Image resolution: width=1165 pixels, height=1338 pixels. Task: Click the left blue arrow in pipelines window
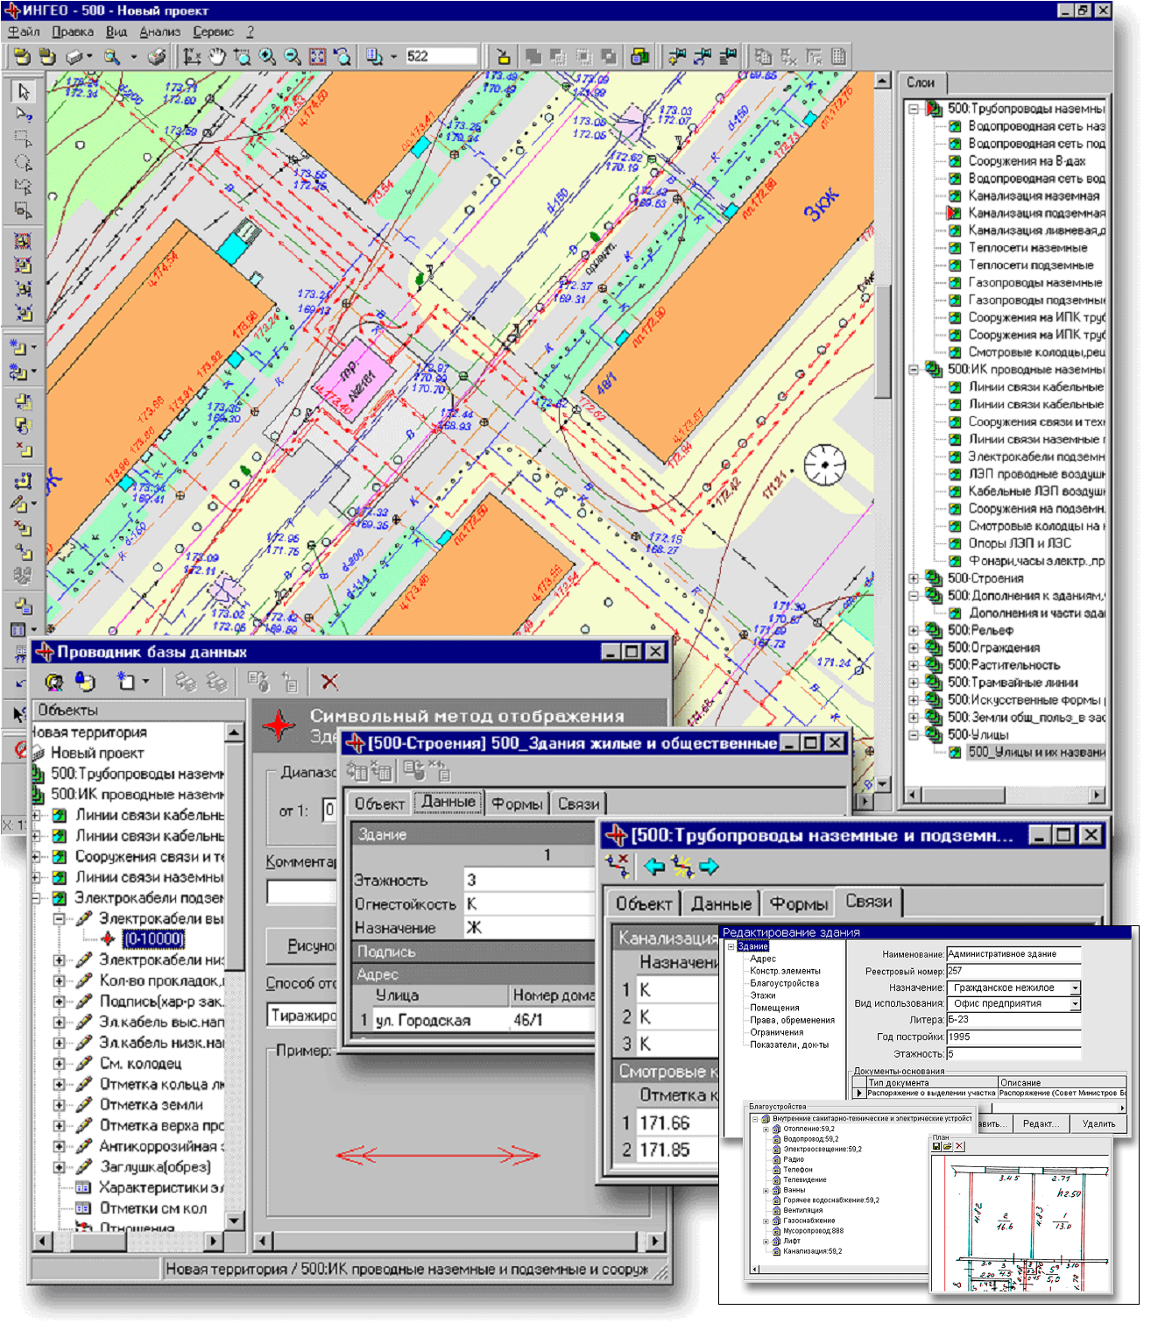(653, 867)
